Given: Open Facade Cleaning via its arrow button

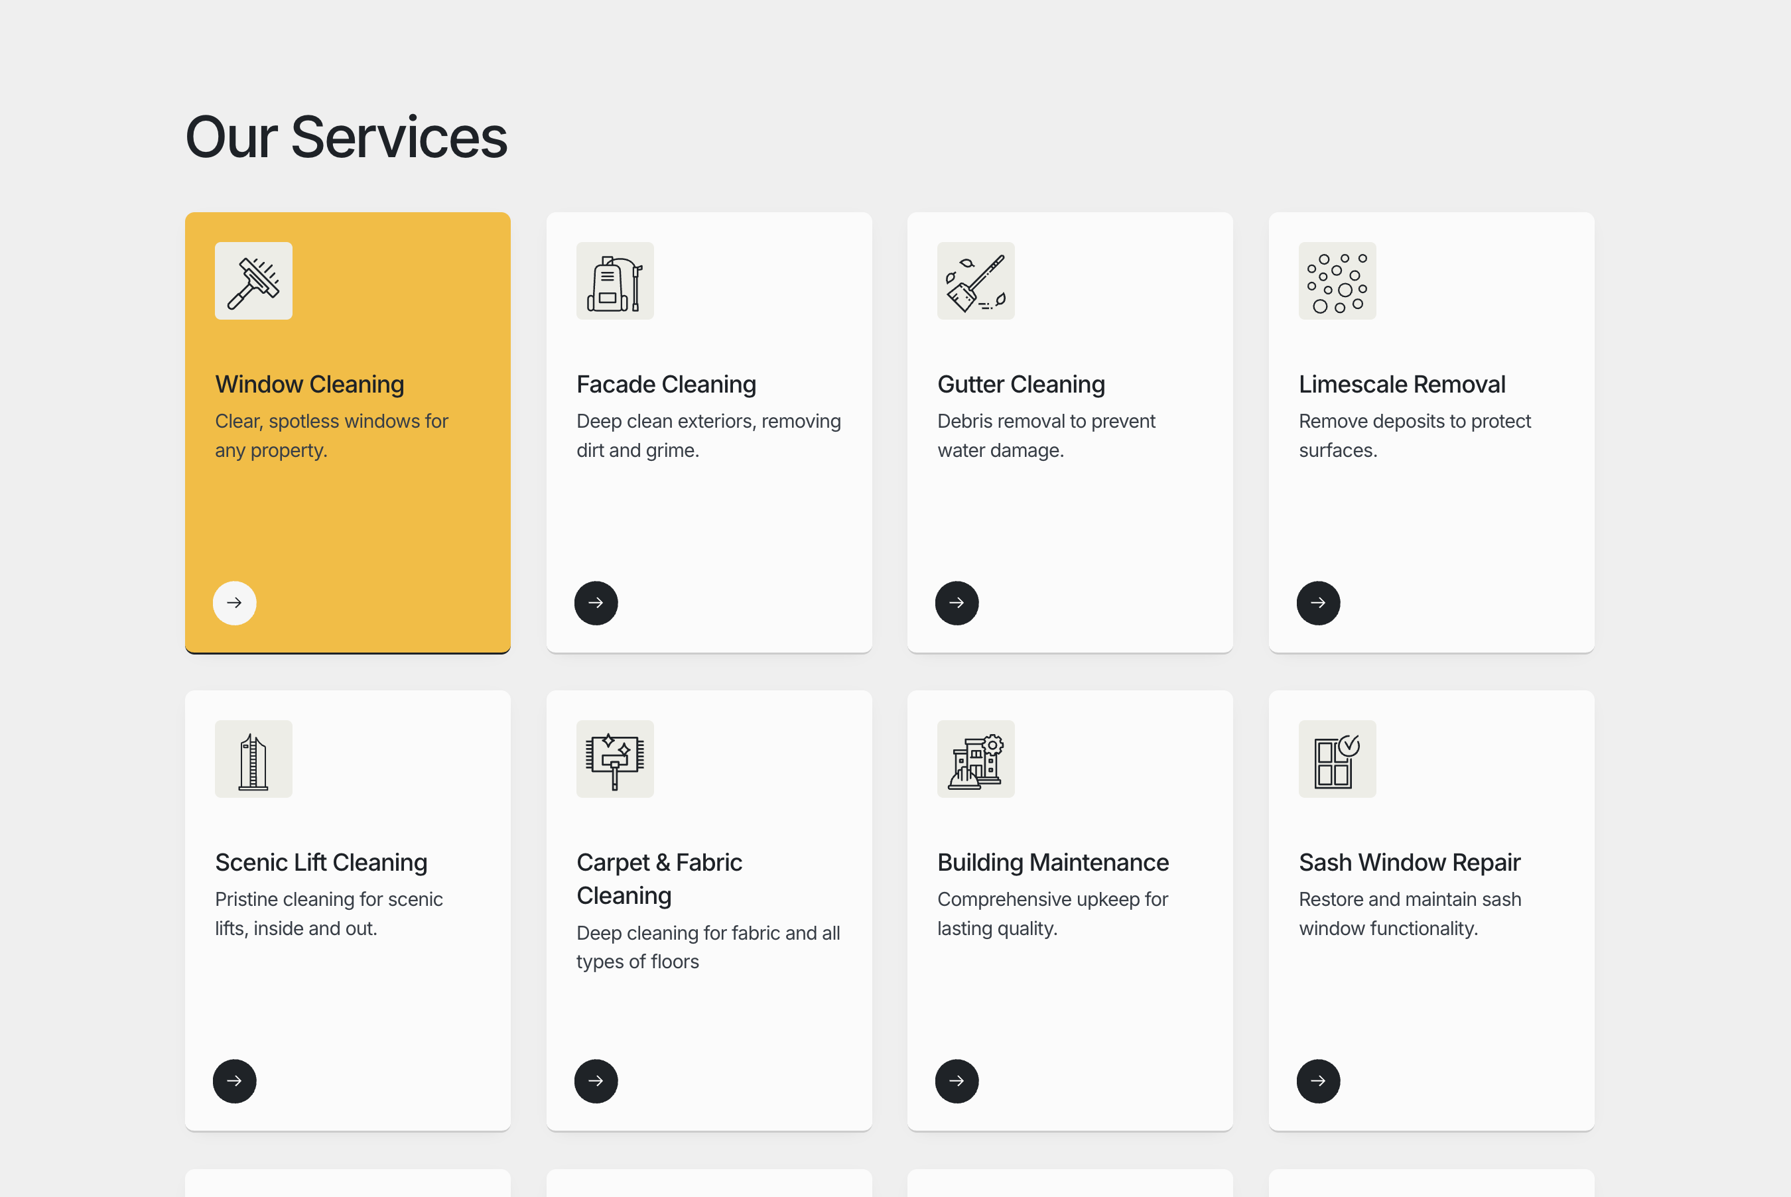Looking at the screenshot, I should click(596, 603).
